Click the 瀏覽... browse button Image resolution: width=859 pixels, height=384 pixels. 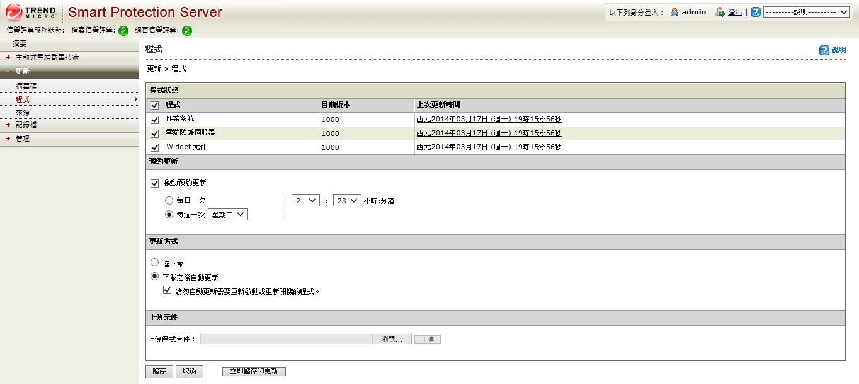392,339
